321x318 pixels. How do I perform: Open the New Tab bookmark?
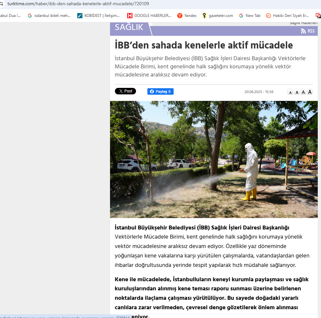pos(250,16)
